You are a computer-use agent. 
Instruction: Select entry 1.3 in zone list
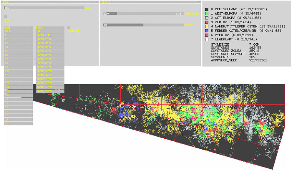pos(18,43)
